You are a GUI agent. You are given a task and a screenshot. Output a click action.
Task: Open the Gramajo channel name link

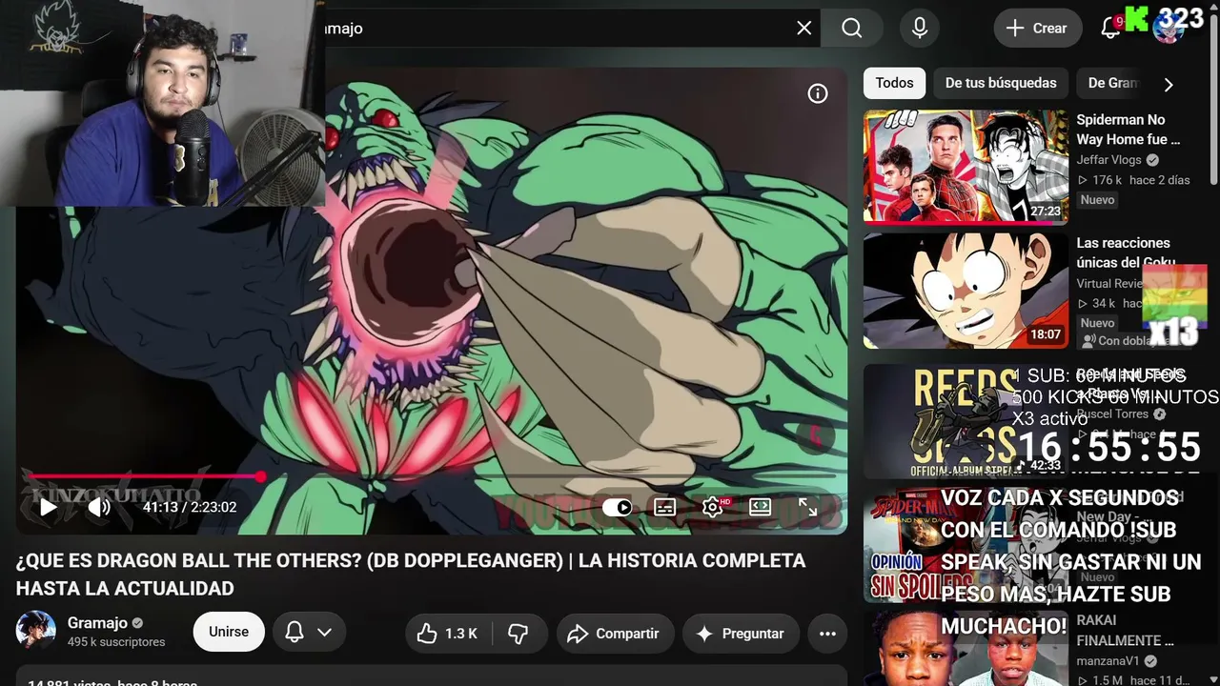(x=97, y=623)
